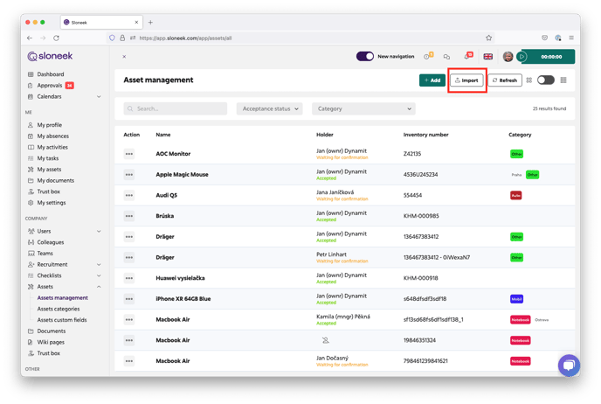601x404 pixels.
Task: Refresh the asset list
Action: 505,80
